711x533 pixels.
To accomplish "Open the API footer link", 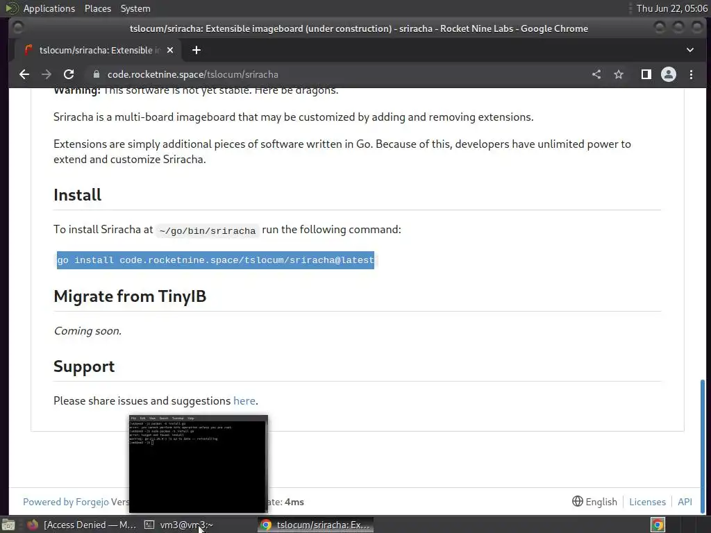I will pos(685,502).
